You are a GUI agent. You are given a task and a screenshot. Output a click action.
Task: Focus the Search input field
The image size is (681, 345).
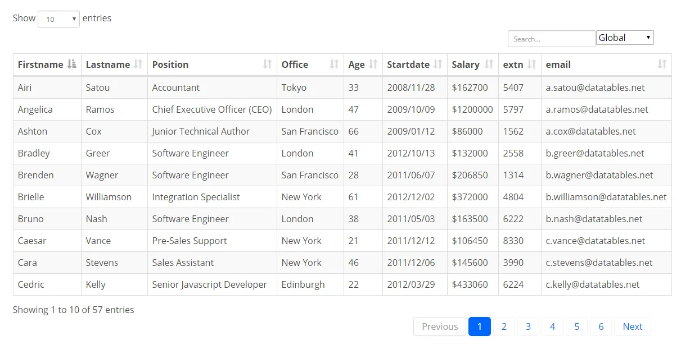pos(551,39)
